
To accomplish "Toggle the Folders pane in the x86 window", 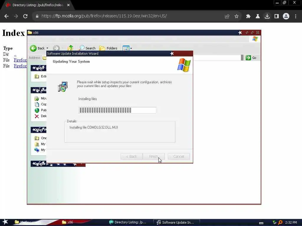I will pyautogui.click(x=108, y=48).
